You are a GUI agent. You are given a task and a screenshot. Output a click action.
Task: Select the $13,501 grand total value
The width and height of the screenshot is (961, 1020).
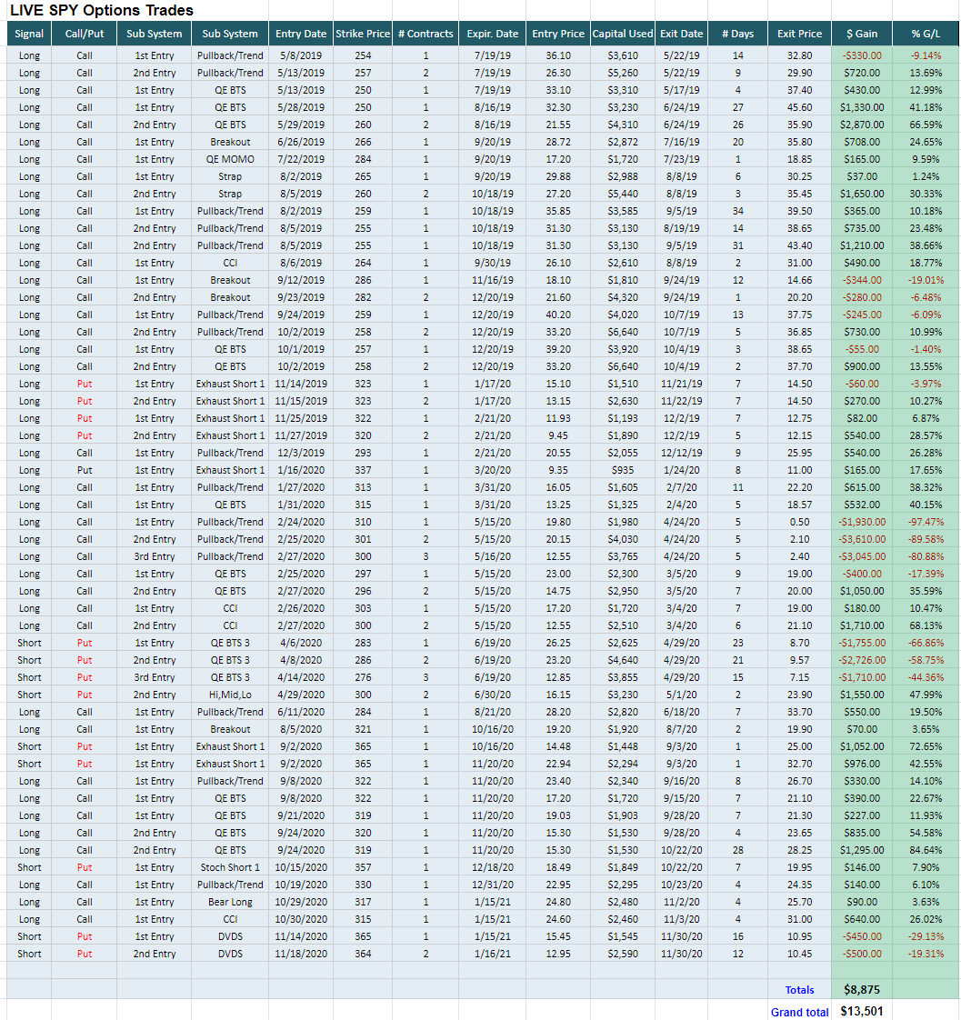pos(861,1011)
